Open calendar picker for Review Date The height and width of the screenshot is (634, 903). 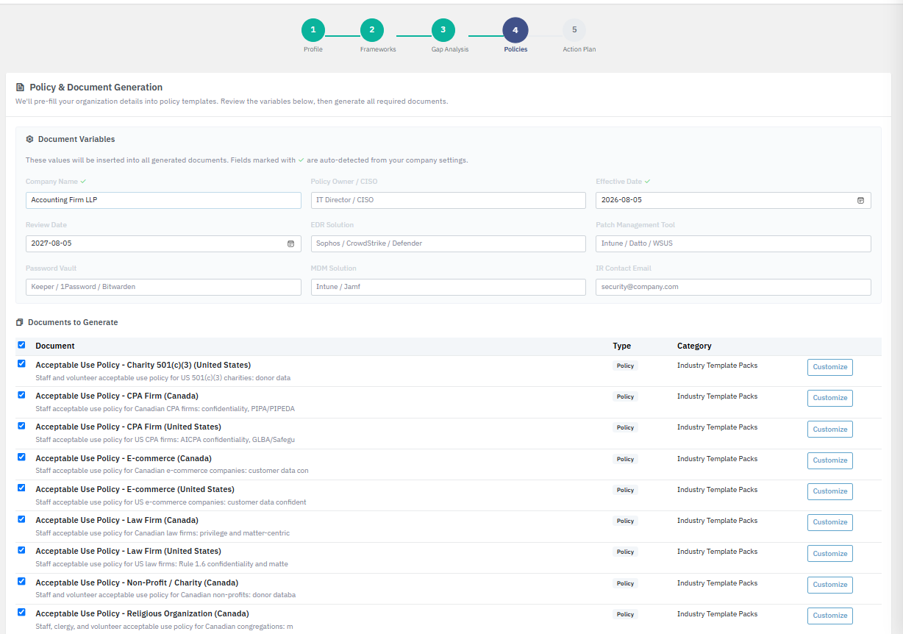click(x=290, y=243)
